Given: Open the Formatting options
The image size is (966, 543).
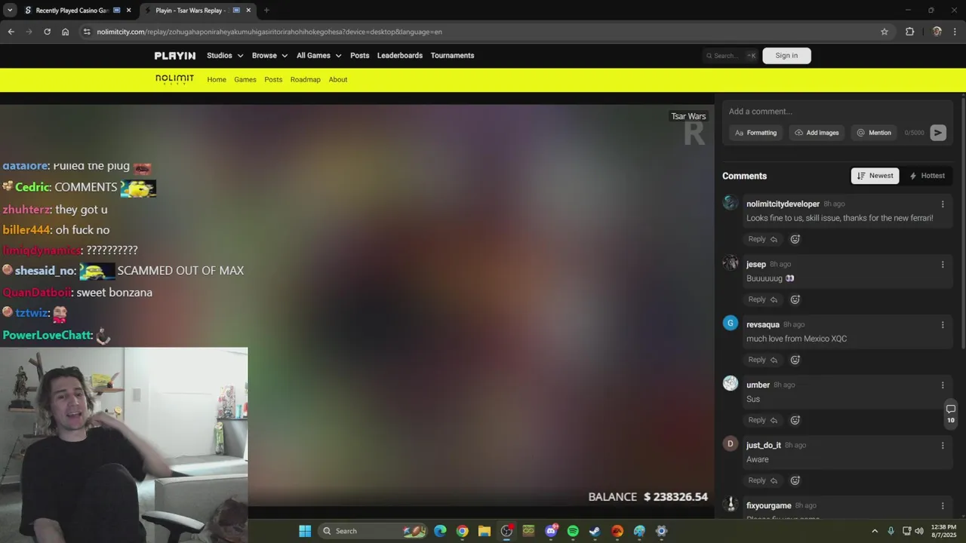Looking at the screenshot, I should click(x=755, y=133).
